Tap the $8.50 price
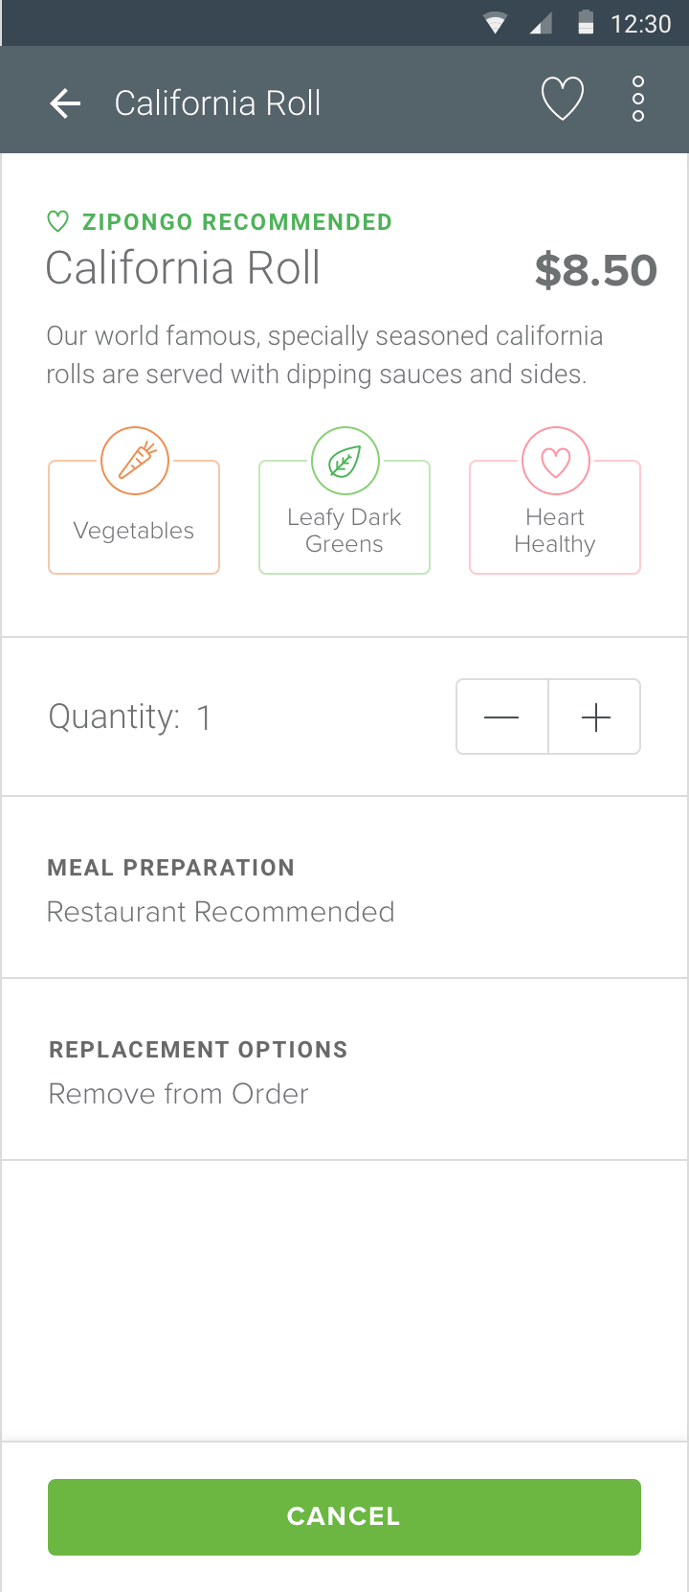Screen dimensions: 689x1592 pyautogui.click(x=595, y=270)
